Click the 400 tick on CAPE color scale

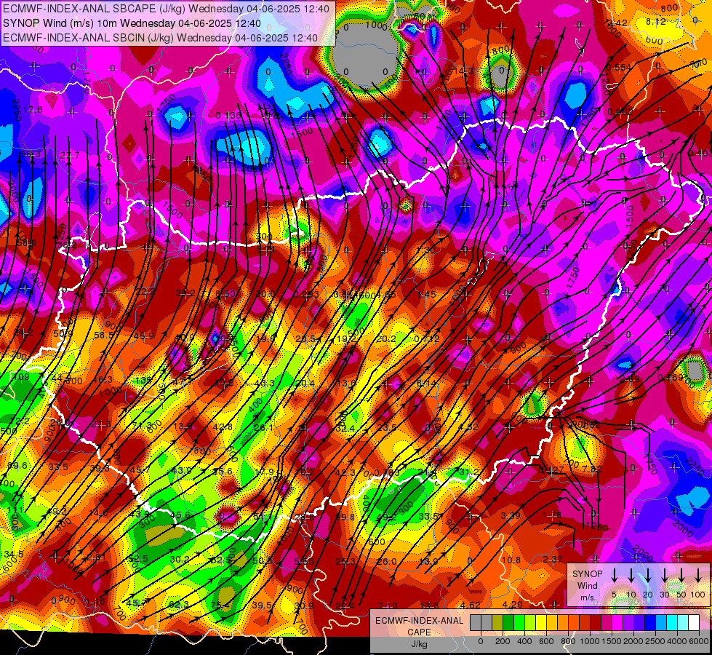coord(524,641)
